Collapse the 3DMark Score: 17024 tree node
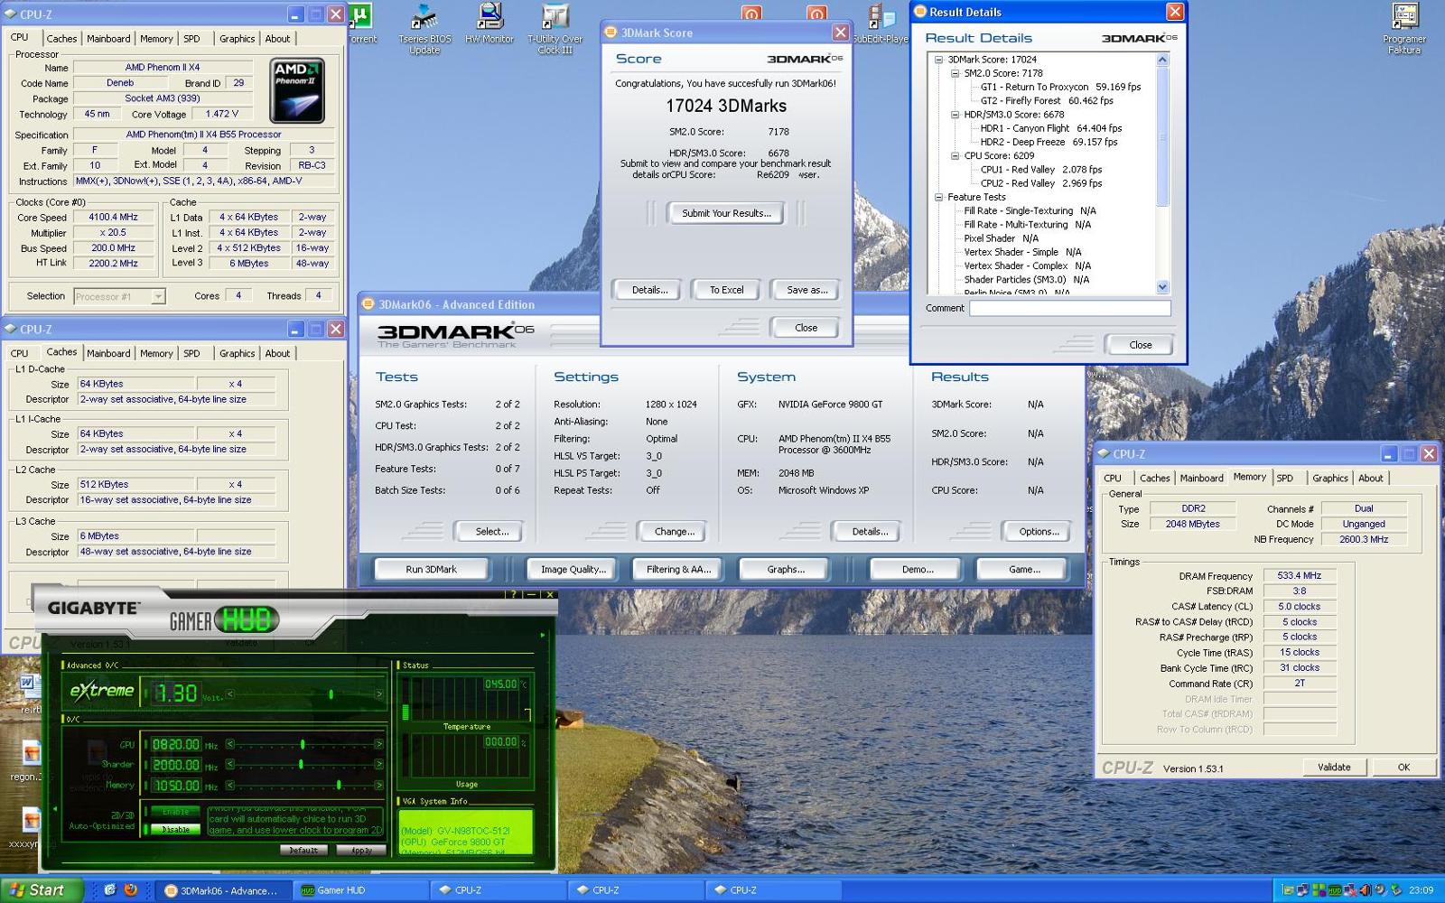 coord(938,60)
